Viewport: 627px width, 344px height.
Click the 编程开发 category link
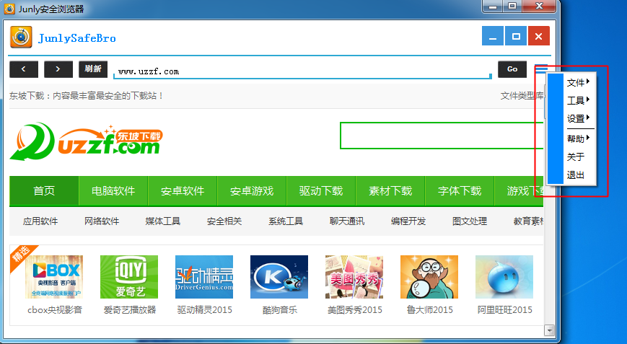coord(408,221)
